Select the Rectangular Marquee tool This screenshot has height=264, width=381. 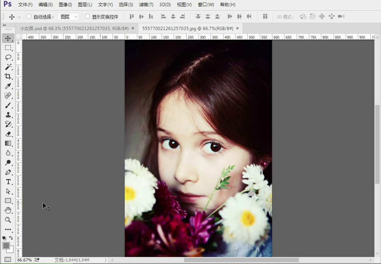coord(8,48)
